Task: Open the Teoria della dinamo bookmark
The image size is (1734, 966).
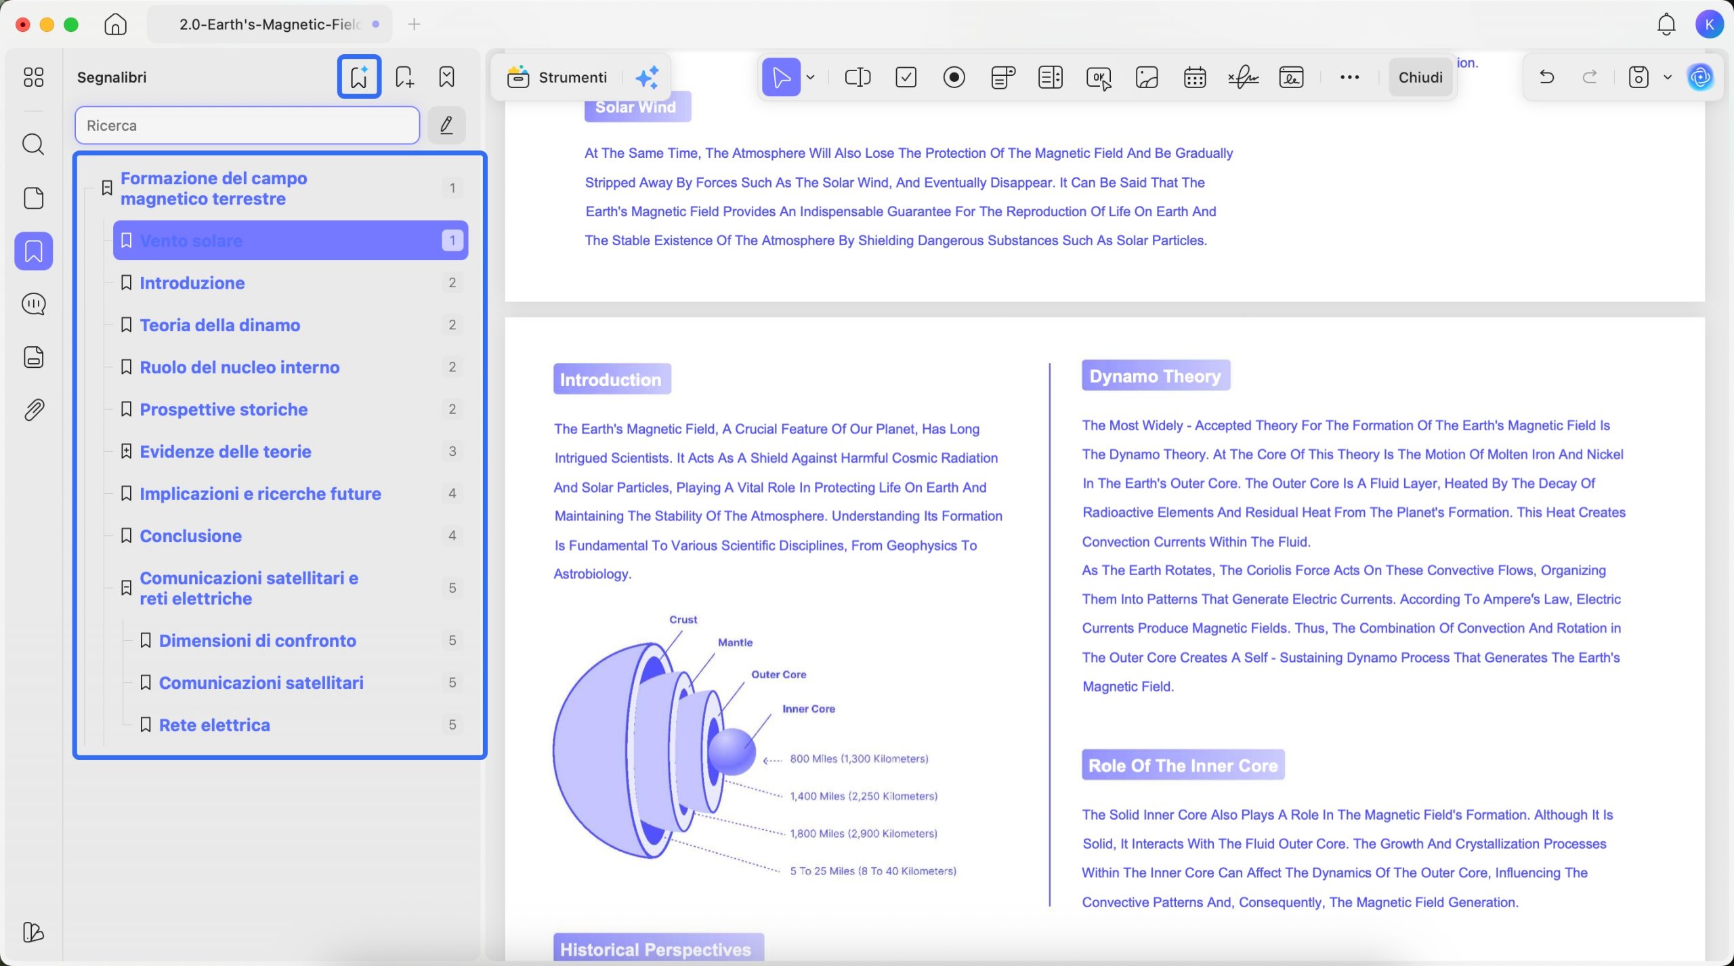Action: [x=219, y=325]
